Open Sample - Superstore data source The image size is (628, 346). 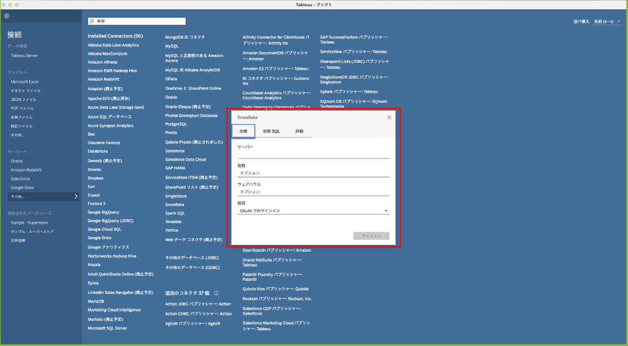pyautogui.click(x=29, y=223)
